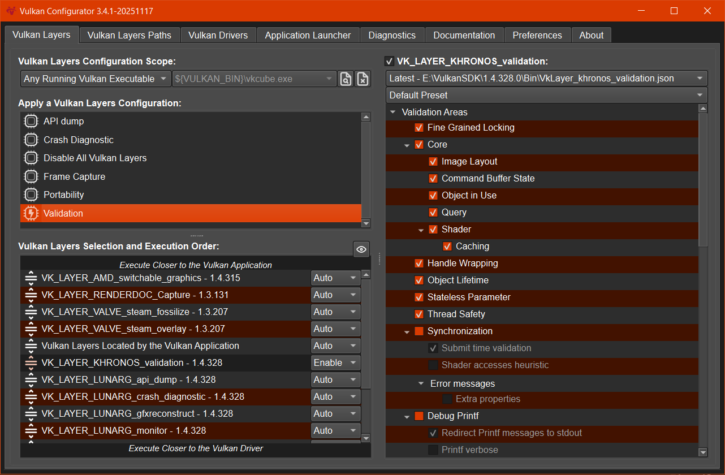The width and height of the screenshot is (725, 475).
Task: Click the Validation configuration icon
Action: pyautogui.click(x=31, y=213)
